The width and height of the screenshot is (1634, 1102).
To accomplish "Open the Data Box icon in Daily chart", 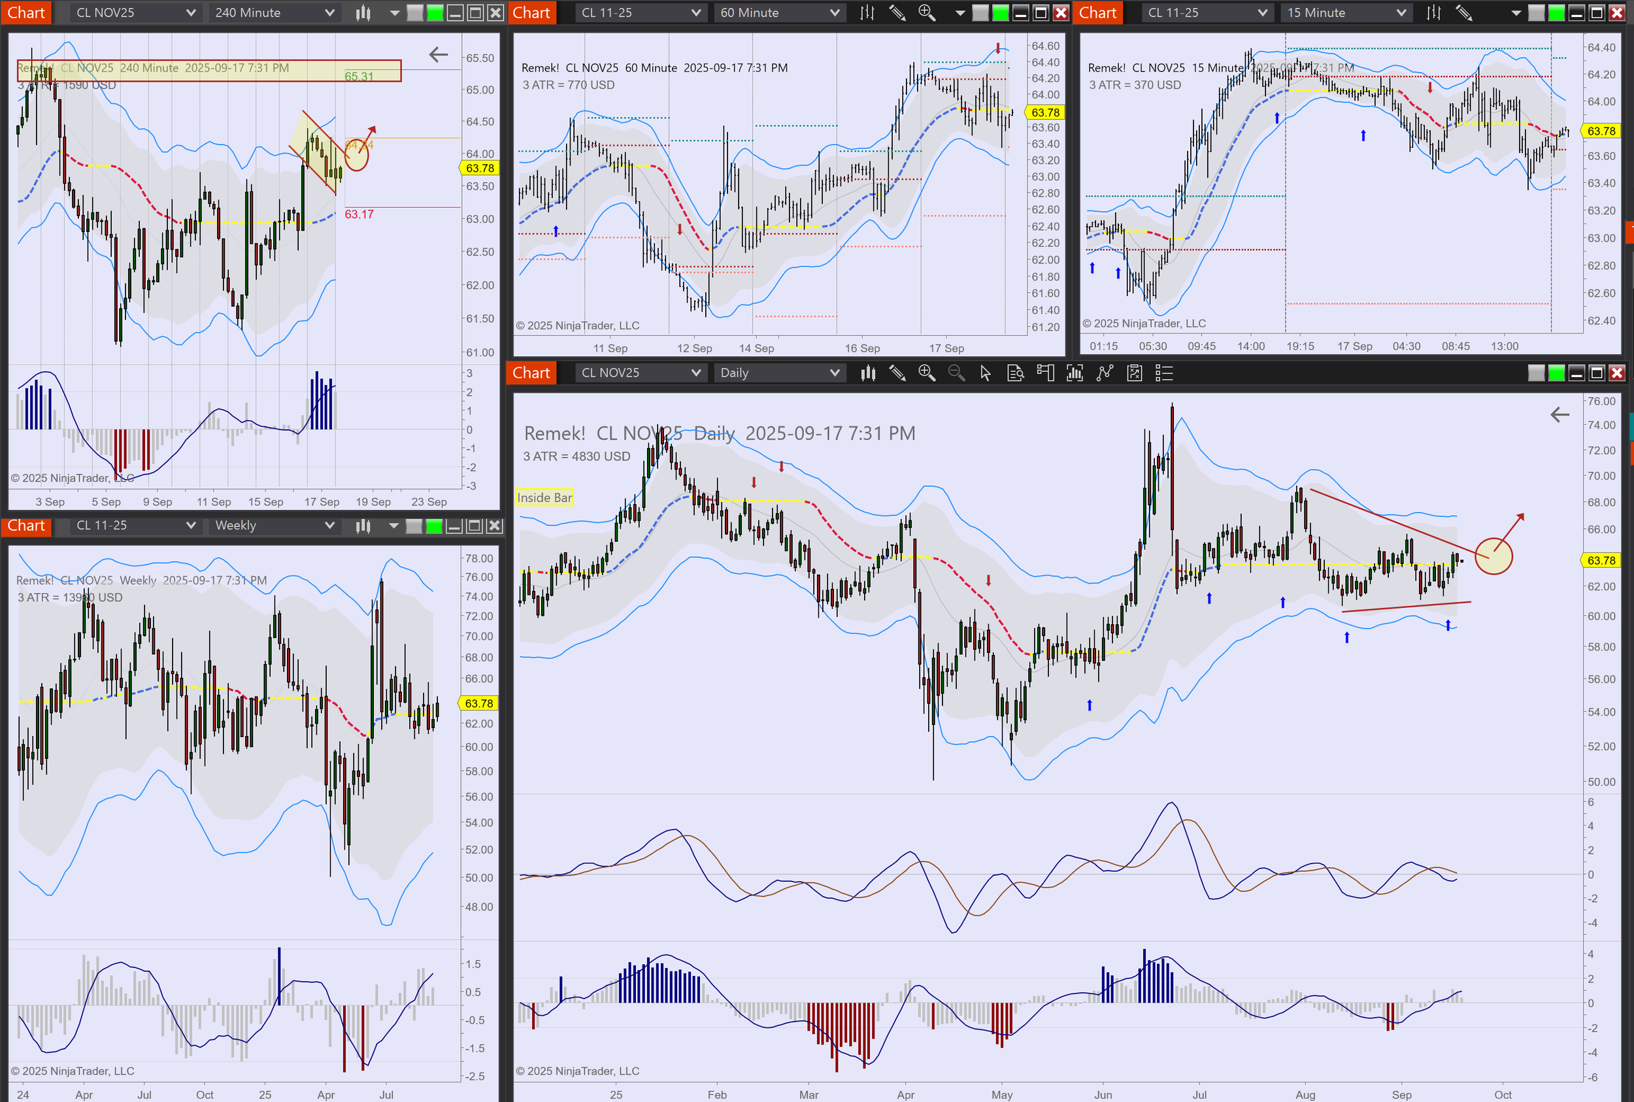I will (x=1015, y=373).
